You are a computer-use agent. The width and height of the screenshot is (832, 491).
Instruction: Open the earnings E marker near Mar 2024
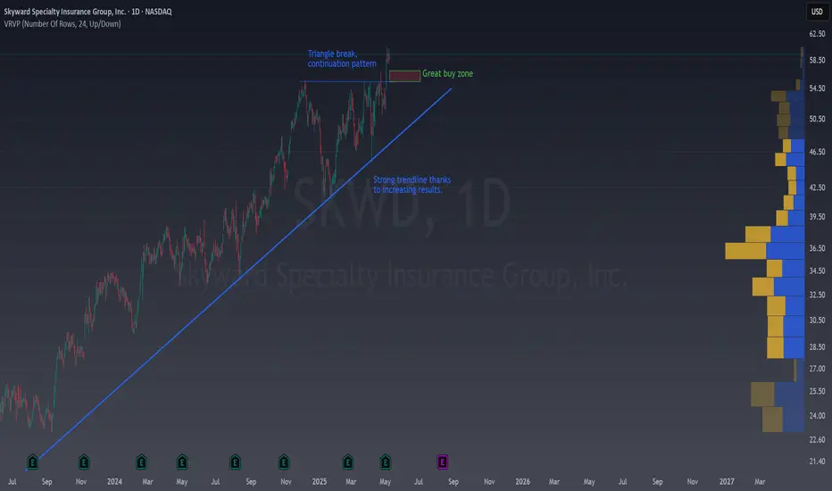[141, 462]
